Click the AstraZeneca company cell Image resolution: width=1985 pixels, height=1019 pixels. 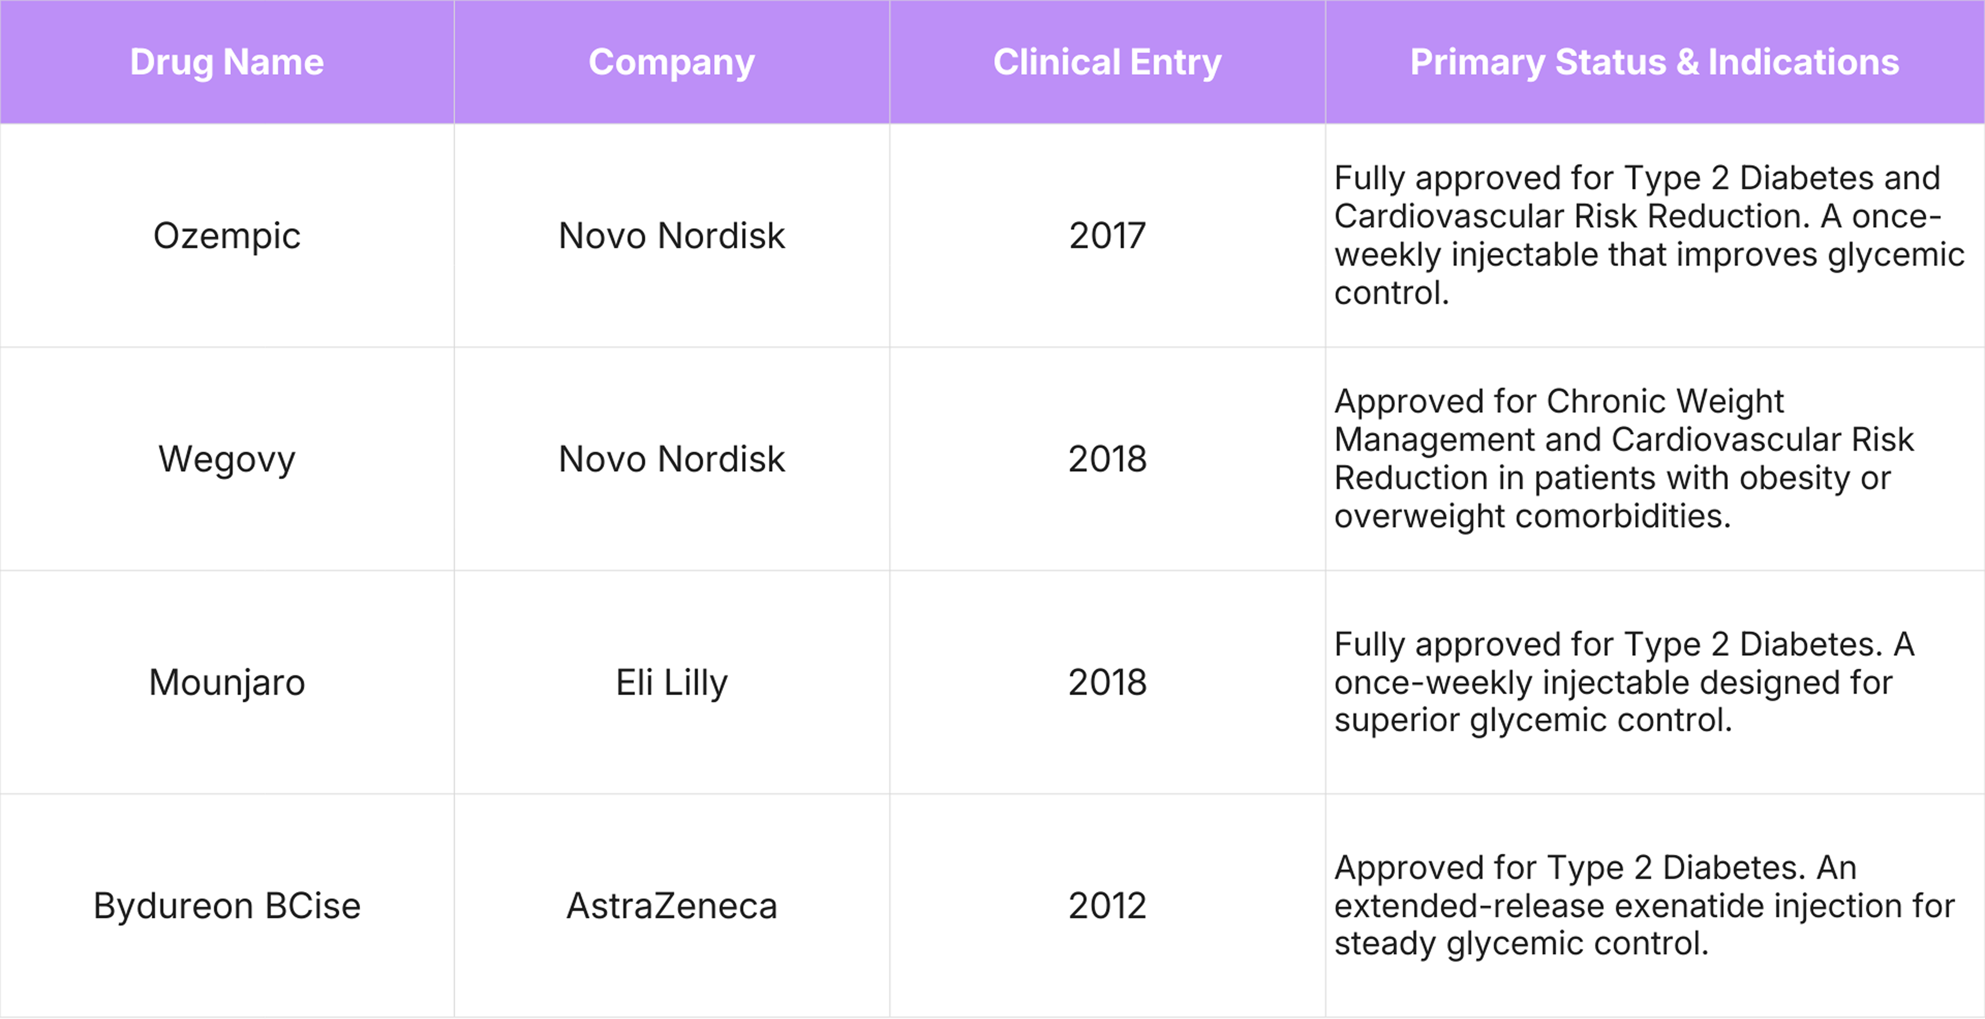pos(671,905)
